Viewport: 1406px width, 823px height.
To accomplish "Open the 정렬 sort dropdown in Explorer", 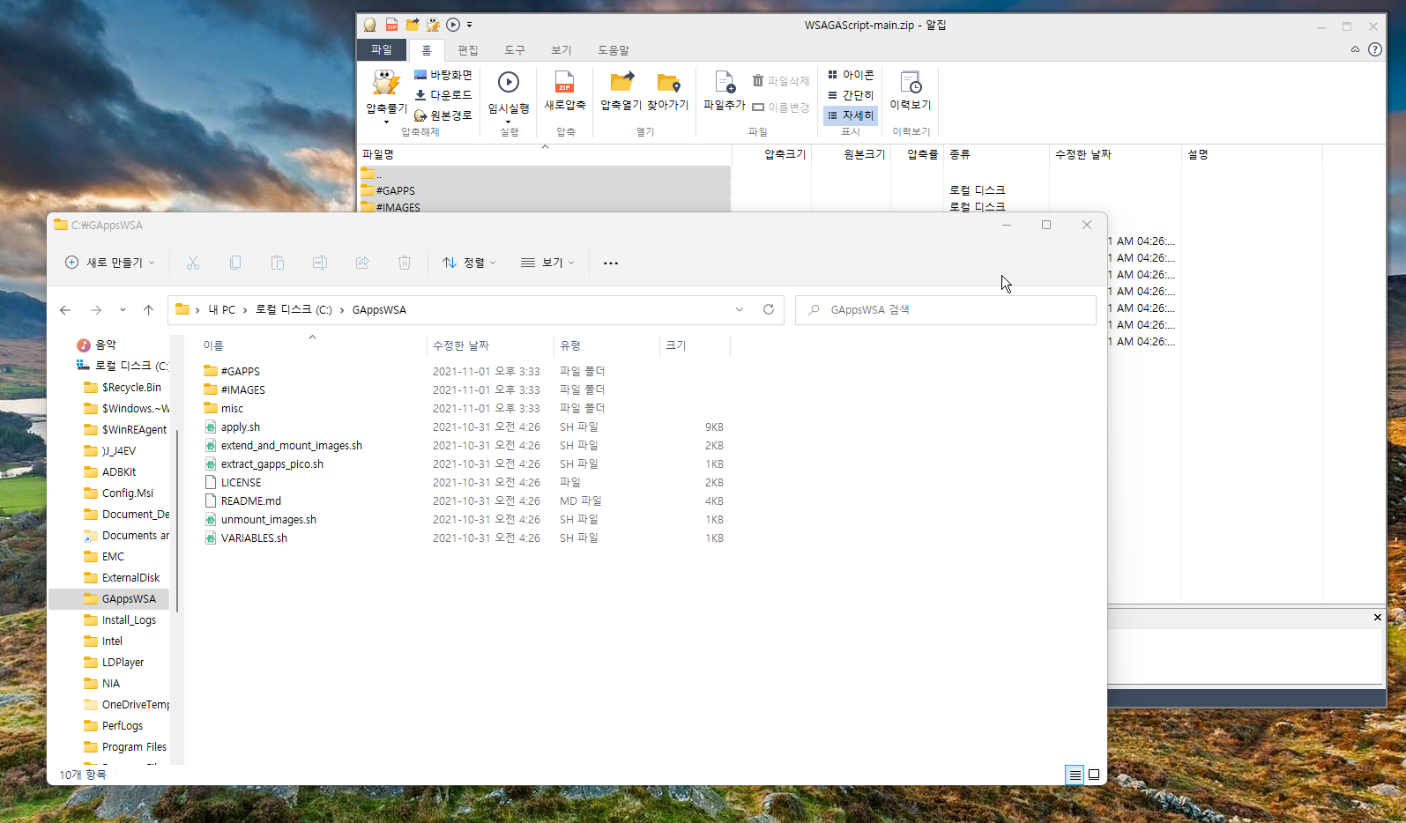I will point(469,263).
